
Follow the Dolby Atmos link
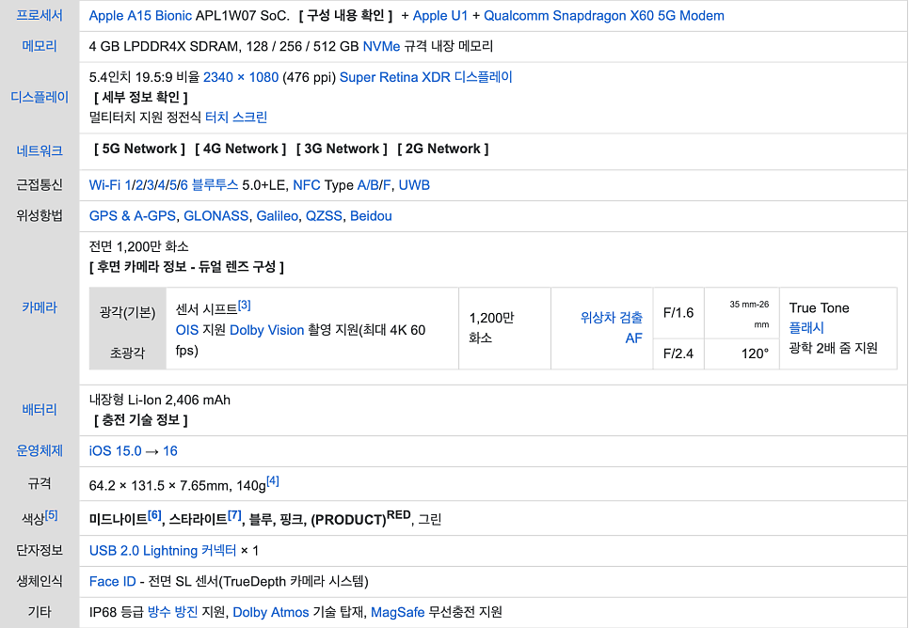click(x=271, y=612)
